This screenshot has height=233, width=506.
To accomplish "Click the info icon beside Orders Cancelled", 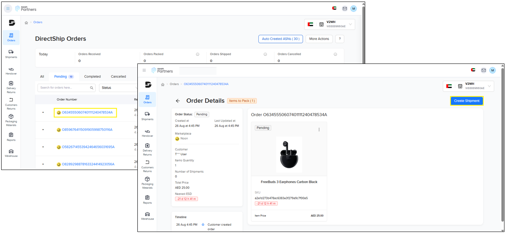I will click(x=335, y=54).
